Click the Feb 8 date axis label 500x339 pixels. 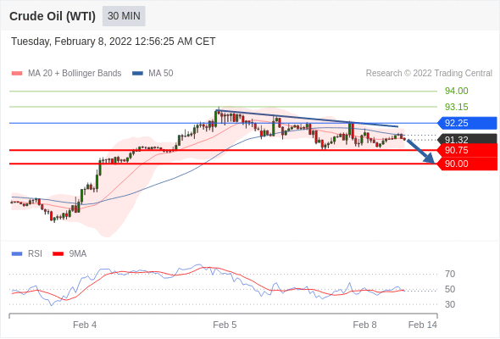(364, 325)
